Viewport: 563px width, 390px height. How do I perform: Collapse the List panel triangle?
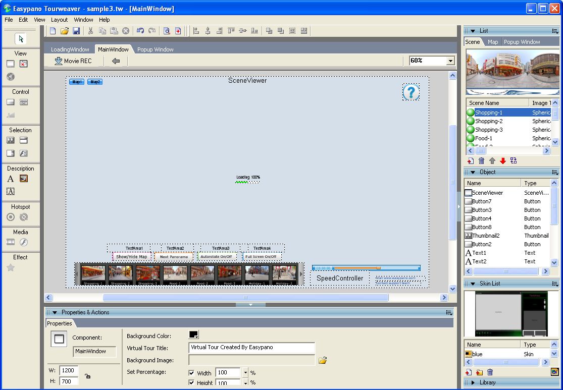click(473, 31)
